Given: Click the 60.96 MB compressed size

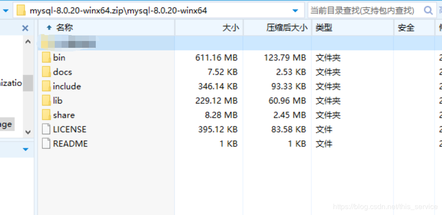Looking at the screenshot, I should (x=287, y=101).
